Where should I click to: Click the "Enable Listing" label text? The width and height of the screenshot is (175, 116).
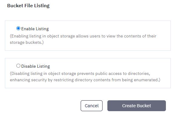tap(35, 29)
